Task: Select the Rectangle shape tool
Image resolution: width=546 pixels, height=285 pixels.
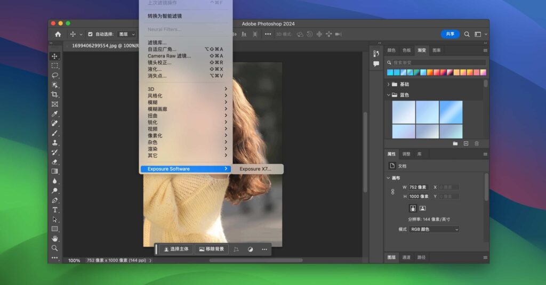Action: pos(55,229)
